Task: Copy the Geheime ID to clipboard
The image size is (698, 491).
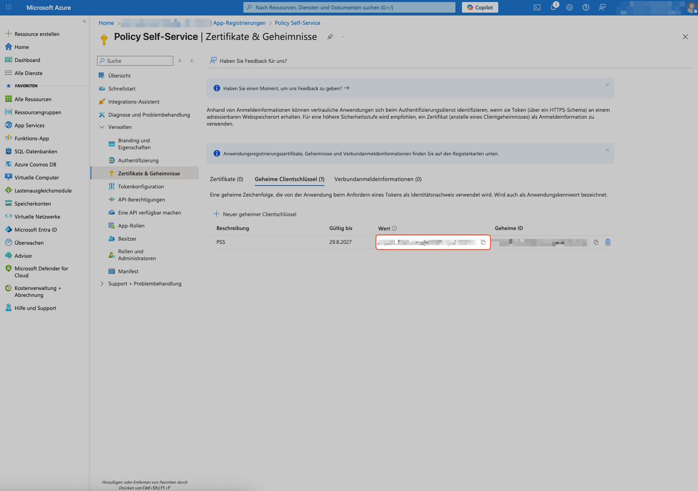Action: click(x=596, y=242)
